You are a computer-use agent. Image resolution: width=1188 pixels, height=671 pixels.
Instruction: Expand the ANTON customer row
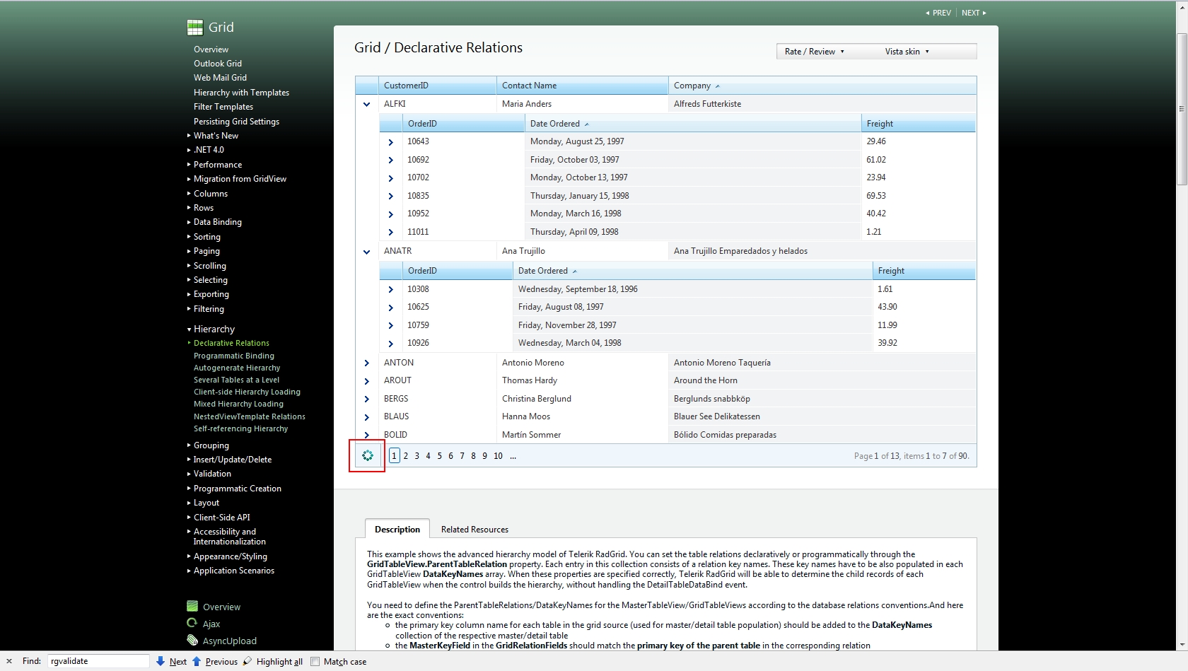point(366,363)
